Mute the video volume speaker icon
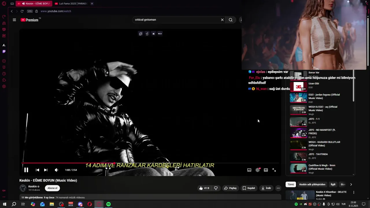Screen dimensions: 370x208 56,170
